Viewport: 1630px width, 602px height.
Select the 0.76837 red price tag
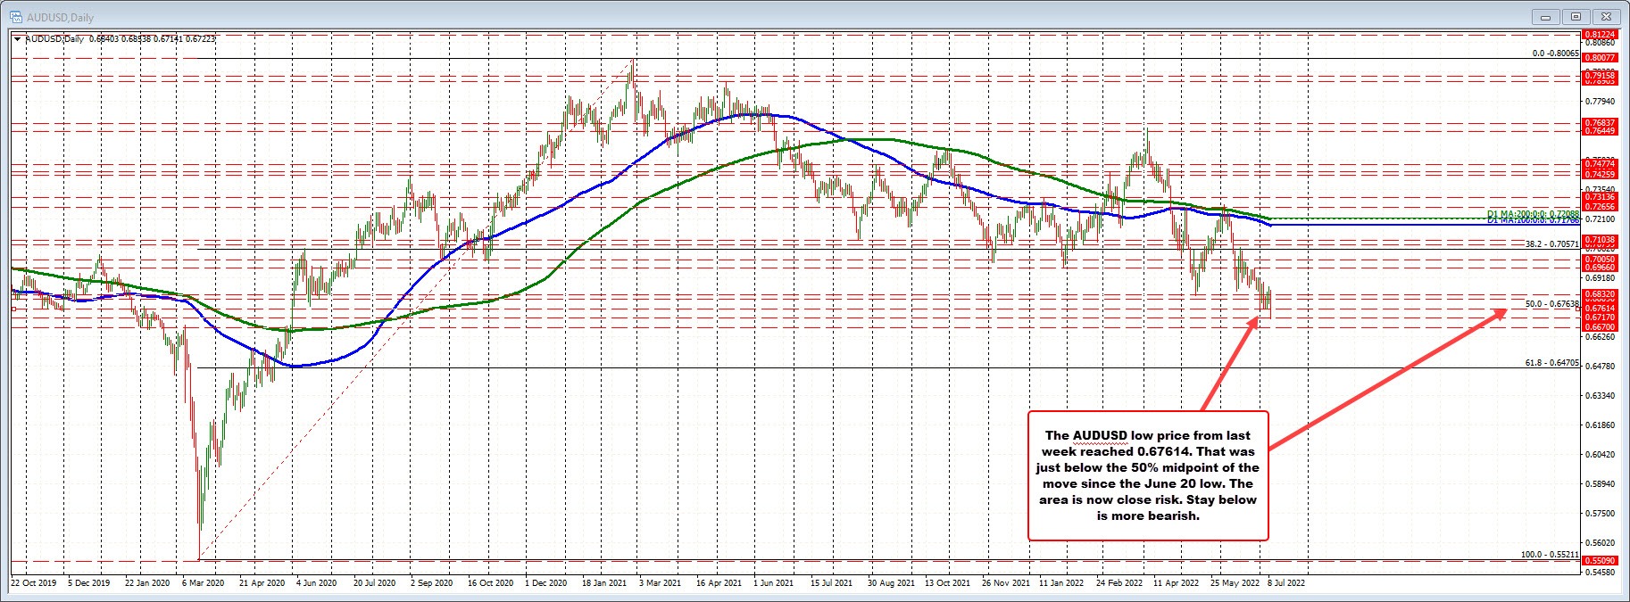[x=1599, y=123]
